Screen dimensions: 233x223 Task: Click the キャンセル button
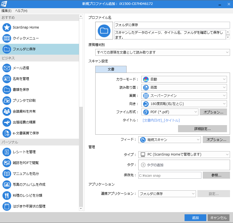point(218,218)
